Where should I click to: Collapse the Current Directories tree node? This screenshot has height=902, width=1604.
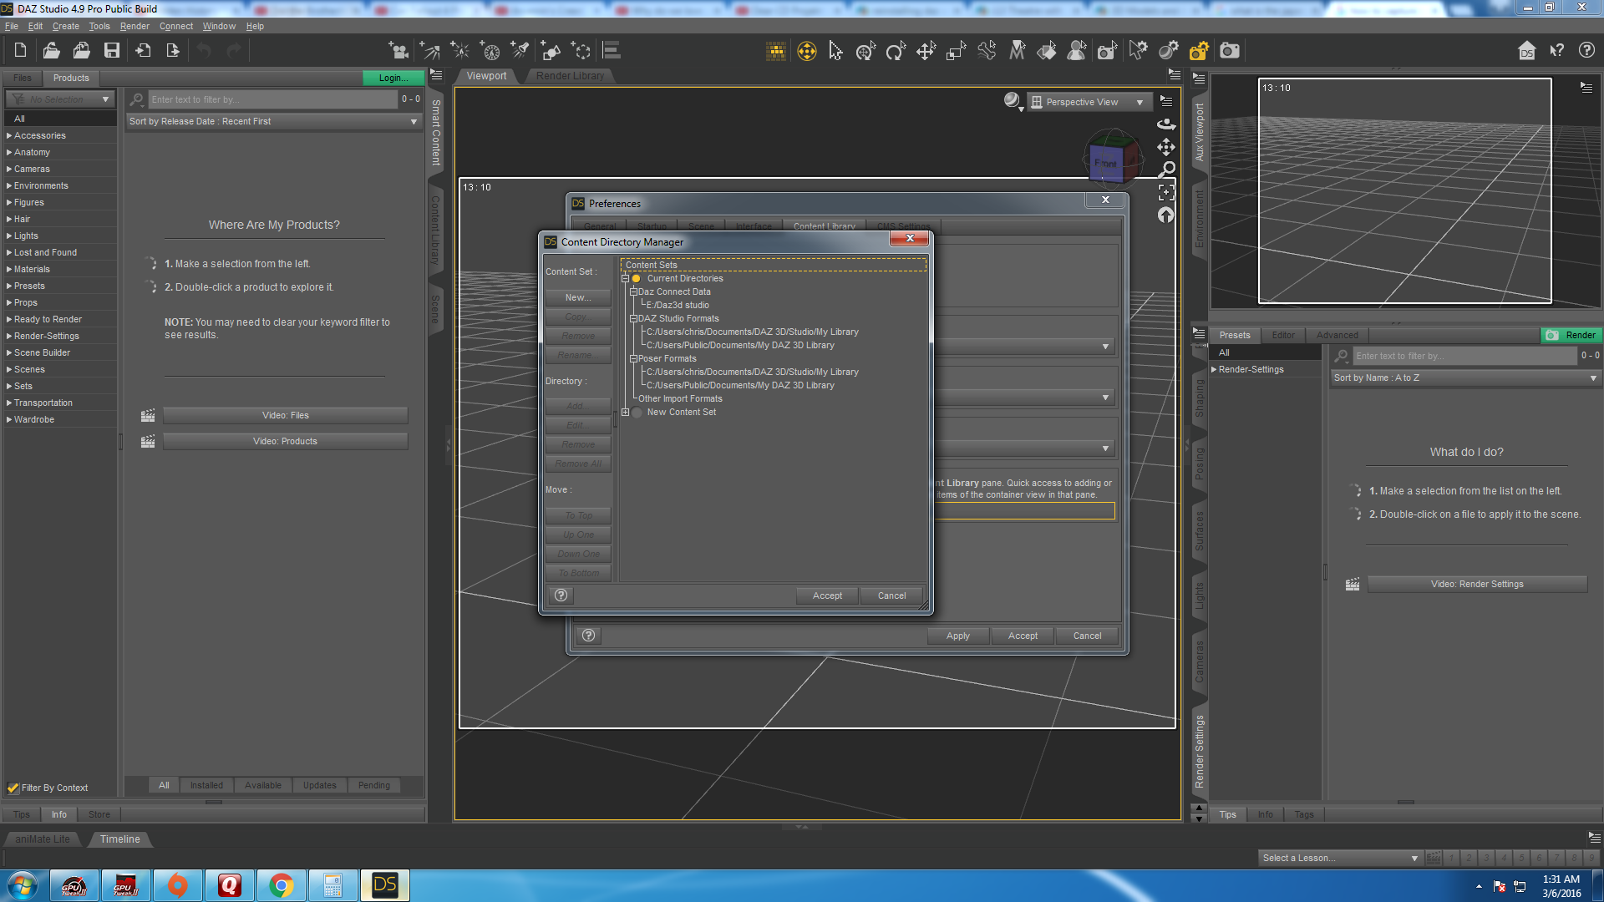pos(625,279)
